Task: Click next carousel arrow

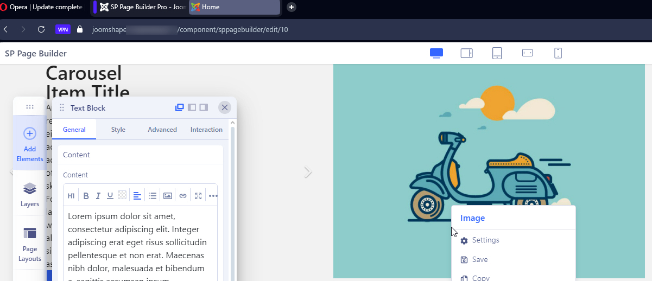Action: coord(308,173)
